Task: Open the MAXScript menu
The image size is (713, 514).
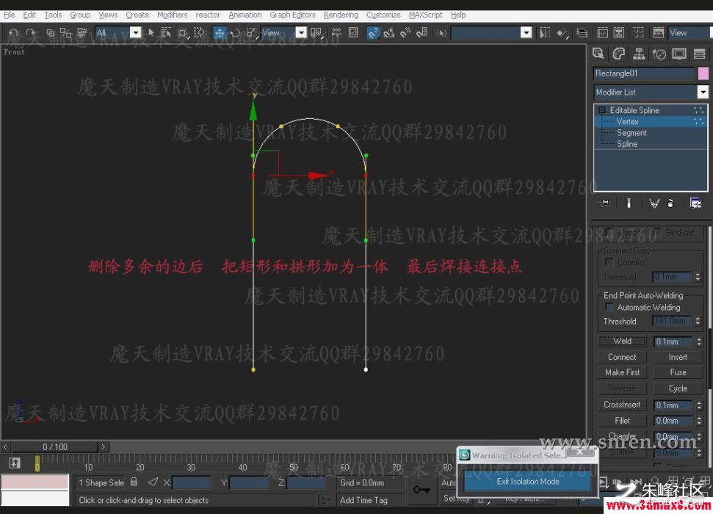Action: 426,15
